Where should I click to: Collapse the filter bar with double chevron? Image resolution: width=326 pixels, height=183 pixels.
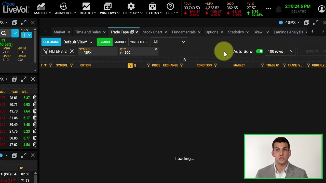pyautogui.click(x=185, y=60)
